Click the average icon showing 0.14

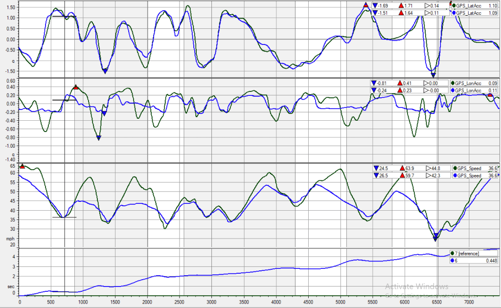(x=427, y=6)
